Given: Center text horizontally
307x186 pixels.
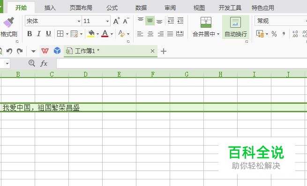Looking at the screenshot, I should tap(150, 34).
